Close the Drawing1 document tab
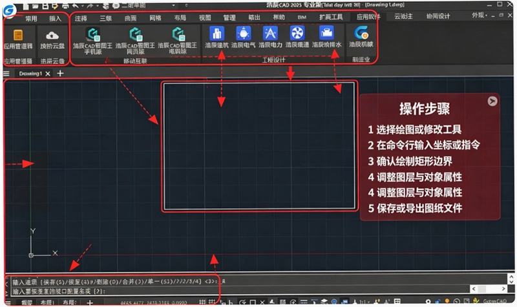517x307 pixels. pos(48,74)
